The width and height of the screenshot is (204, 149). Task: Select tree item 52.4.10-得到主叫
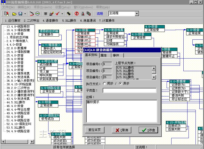(19, 124)
